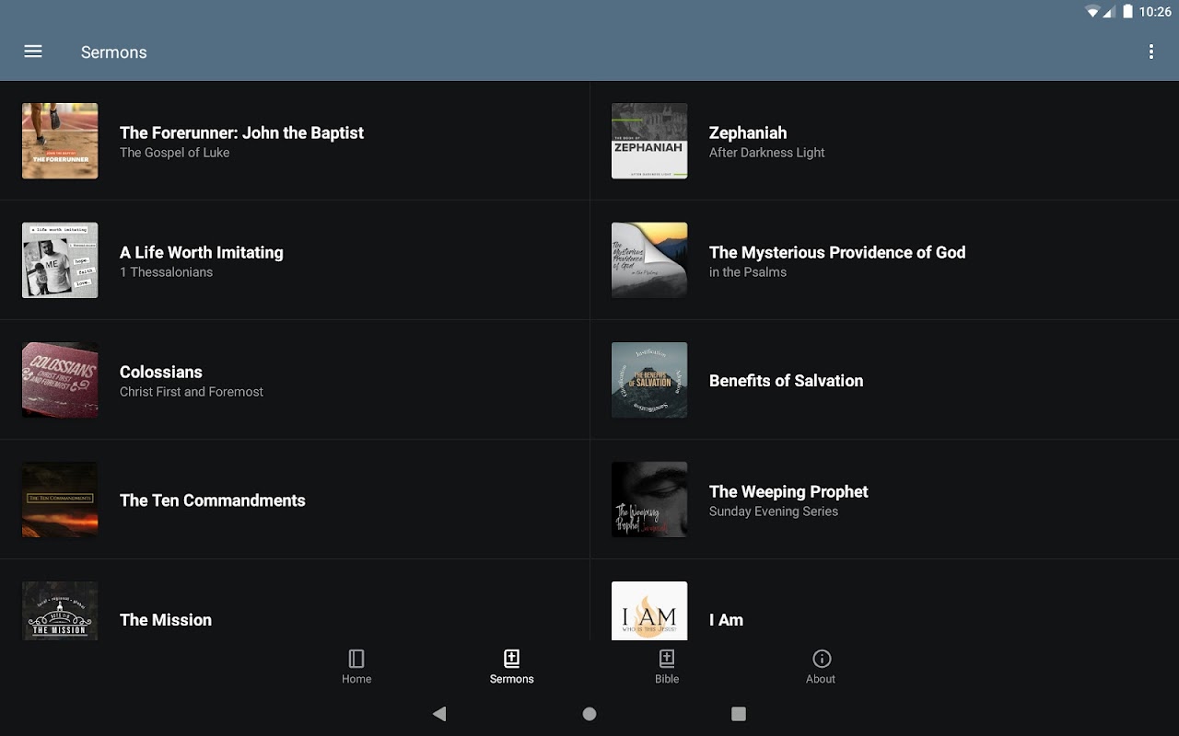Select the 'Zephaniah' series title
The image size is (1179, 736).
[x=748, y=132]
